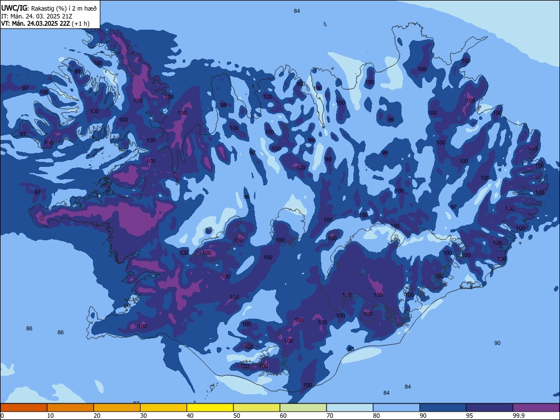The image size is (560, 420).
Task: Select the legend tick label '50'
Action: 236,416
